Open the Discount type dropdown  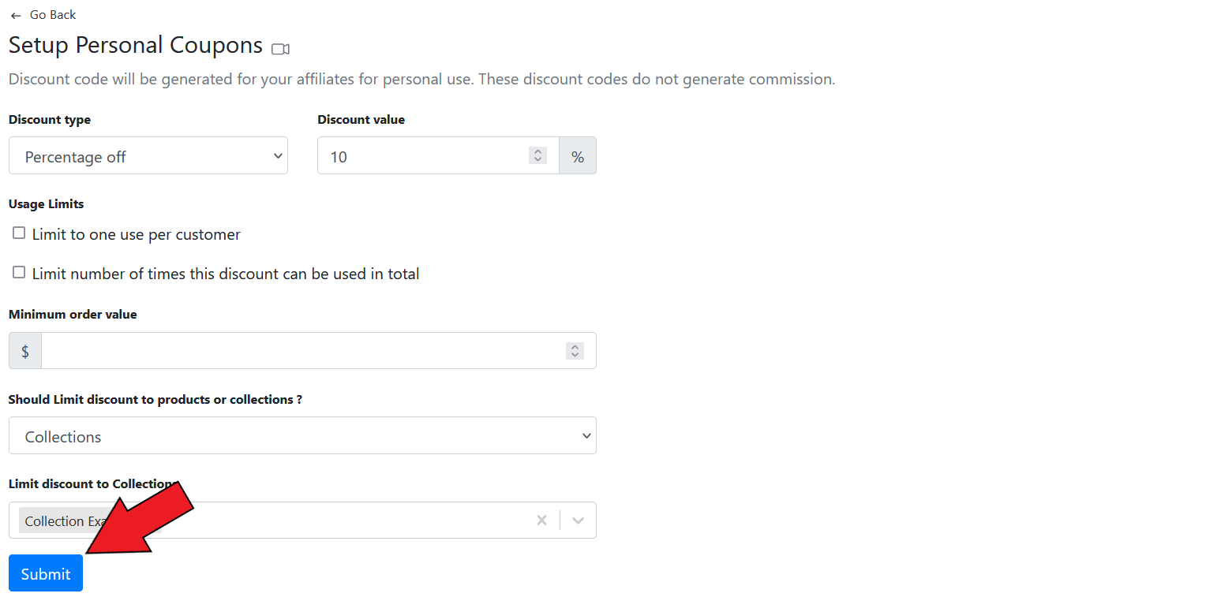pyautogui.click(x=148, y=156)
